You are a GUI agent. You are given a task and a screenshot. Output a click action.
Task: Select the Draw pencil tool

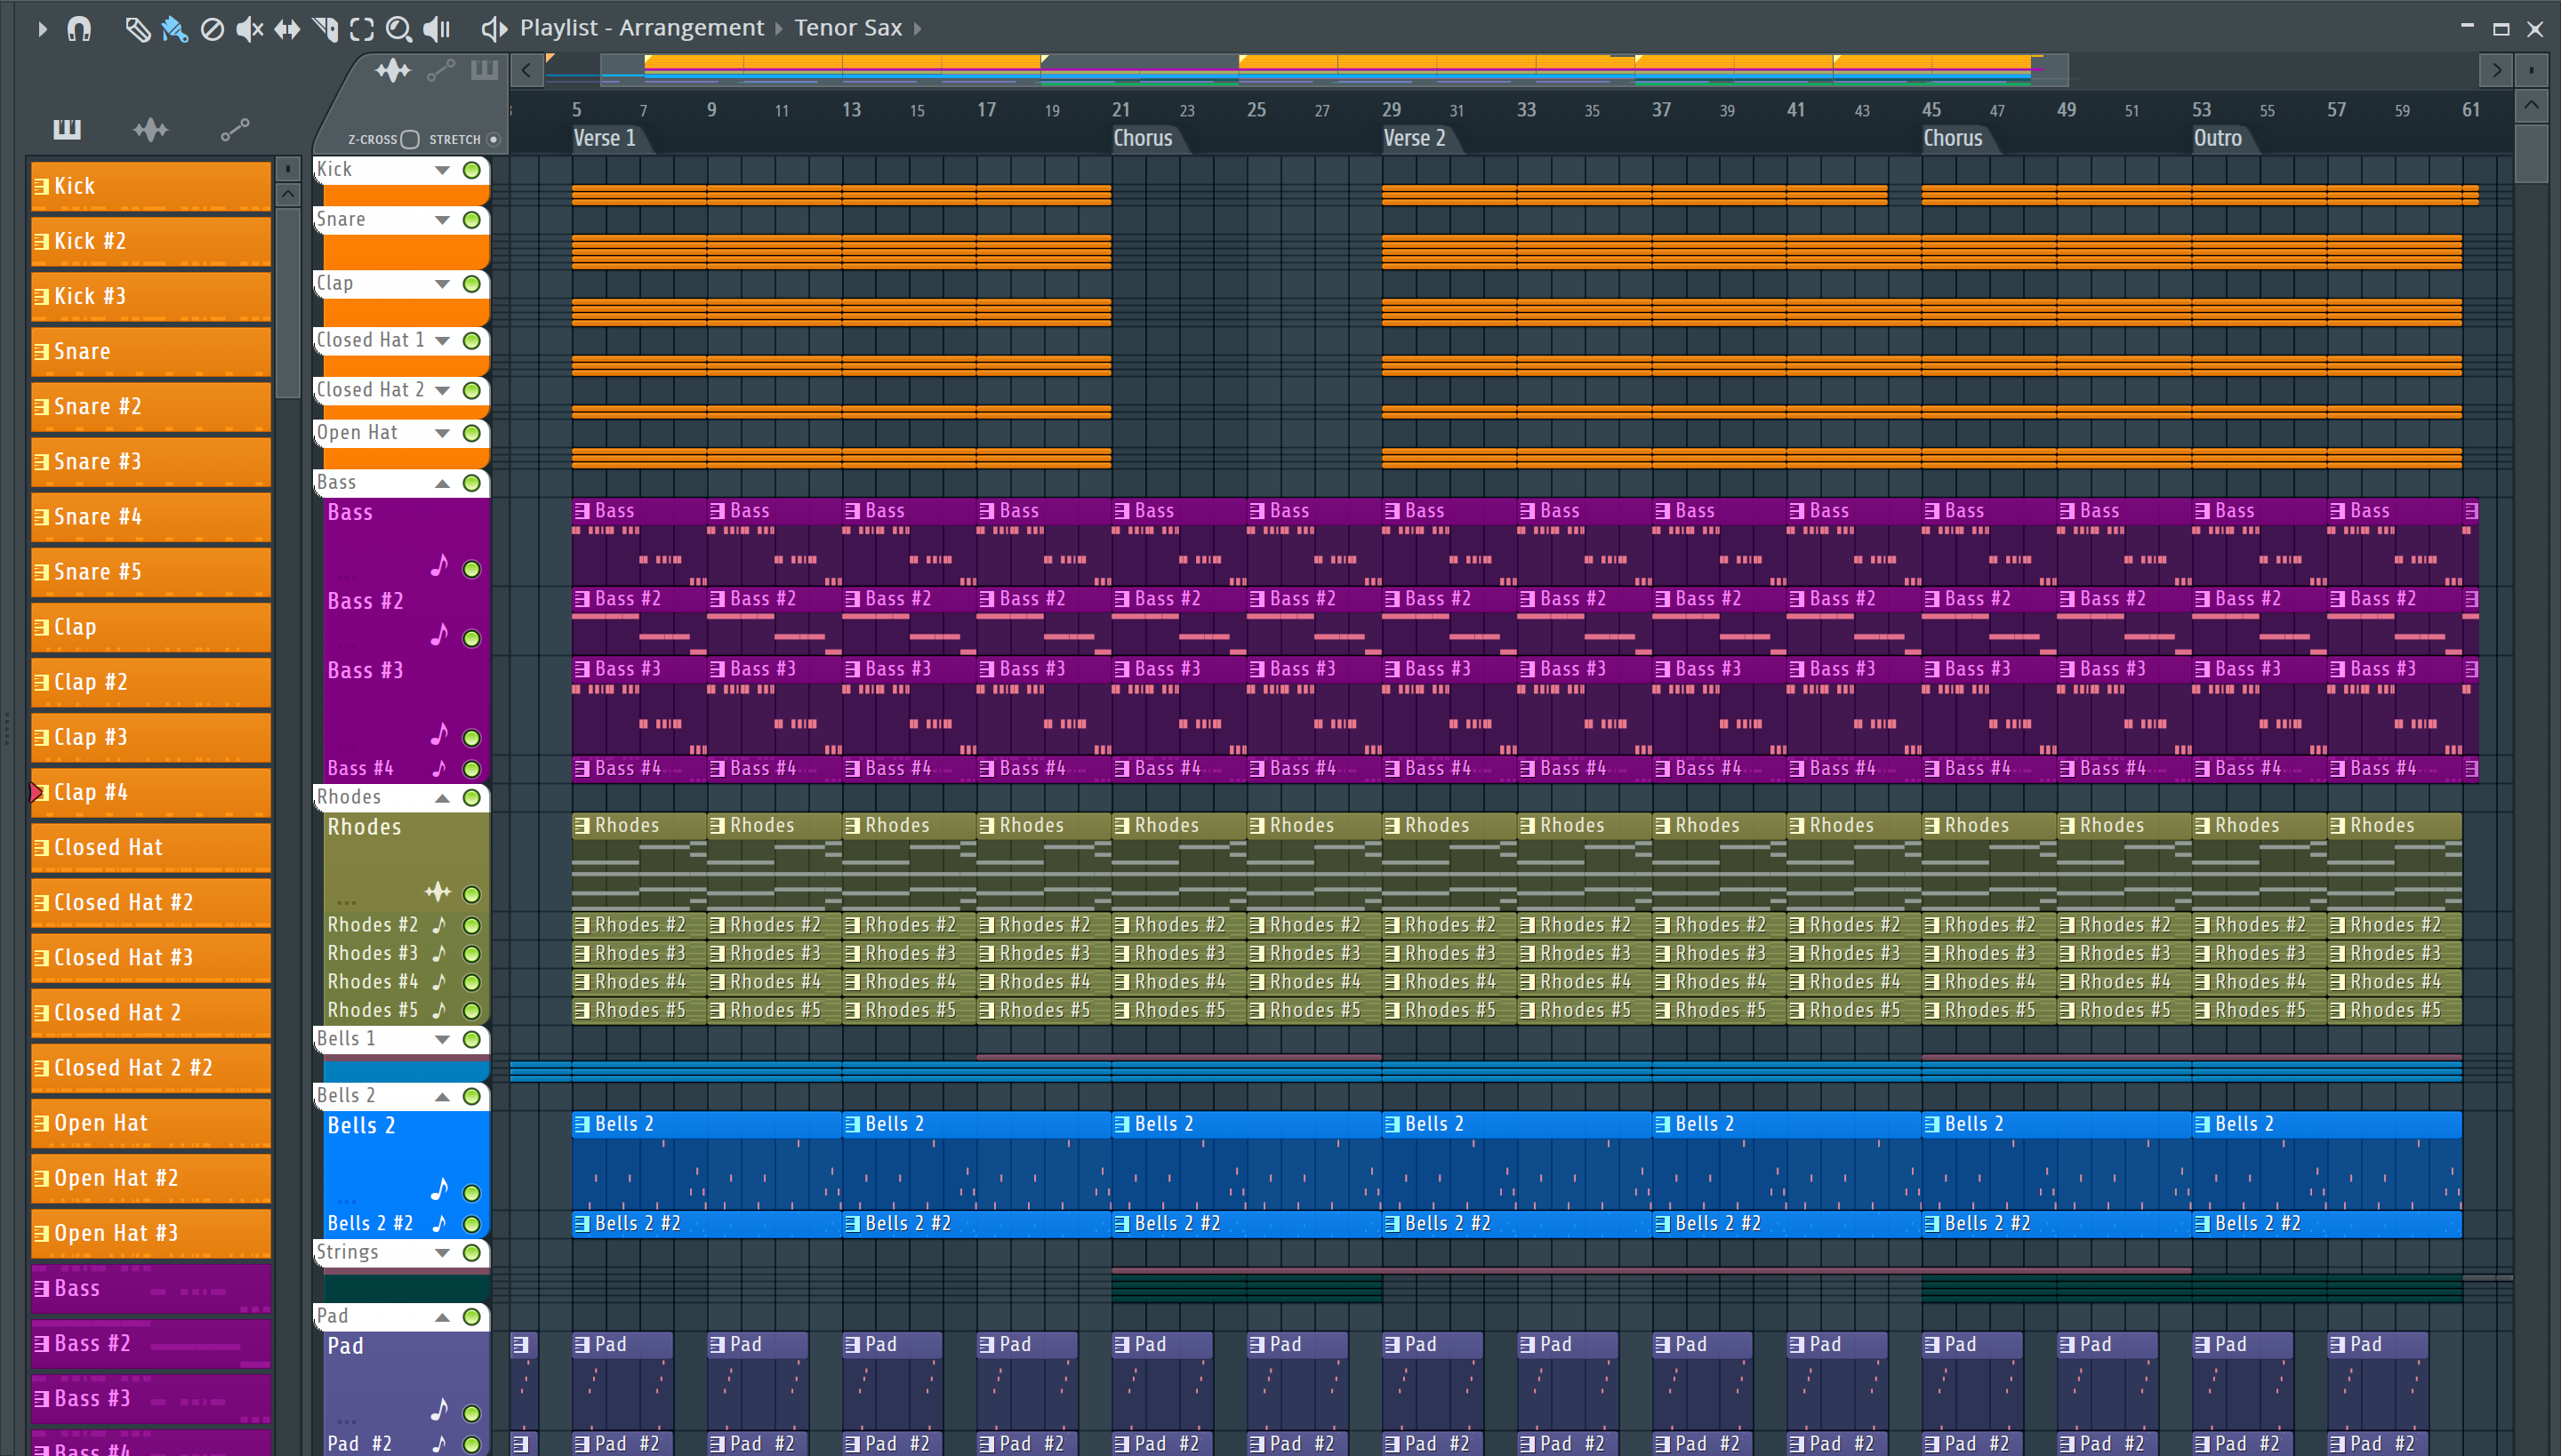(x=137, y=29)
